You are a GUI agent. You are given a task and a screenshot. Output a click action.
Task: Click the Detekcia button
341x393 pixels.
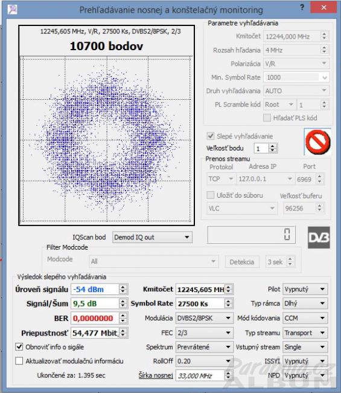coord(242,262)
